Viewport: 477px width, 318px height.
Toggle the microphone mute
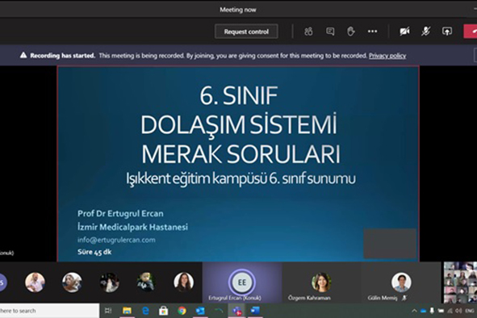[x=425, y=31]
